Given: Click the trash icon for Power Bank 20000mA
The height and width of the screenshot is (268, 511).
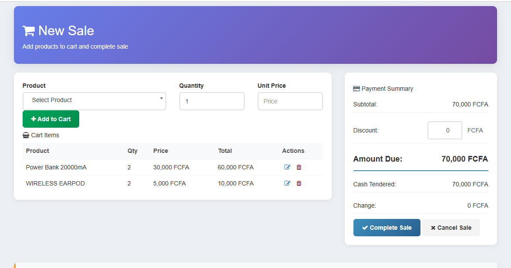Looking at the screenshot, I should [299, 167].
